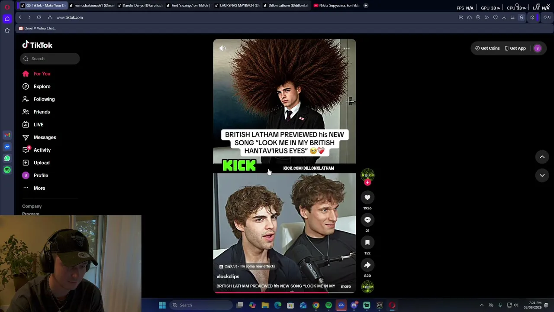Open the browser downloads icon

point(504,17)
